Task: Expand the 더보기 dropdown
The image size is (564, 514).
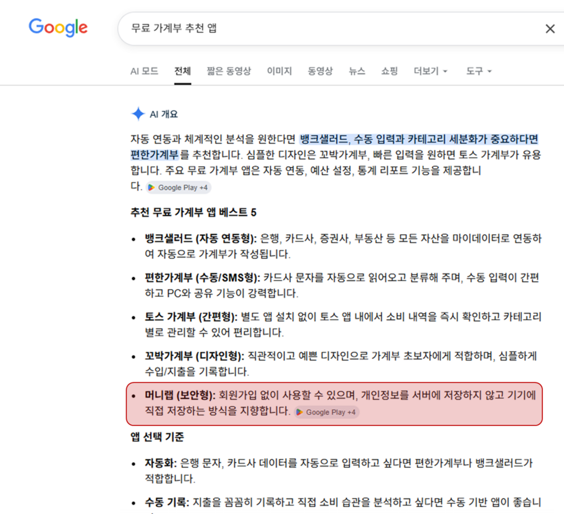Action: tap(431, 71)
